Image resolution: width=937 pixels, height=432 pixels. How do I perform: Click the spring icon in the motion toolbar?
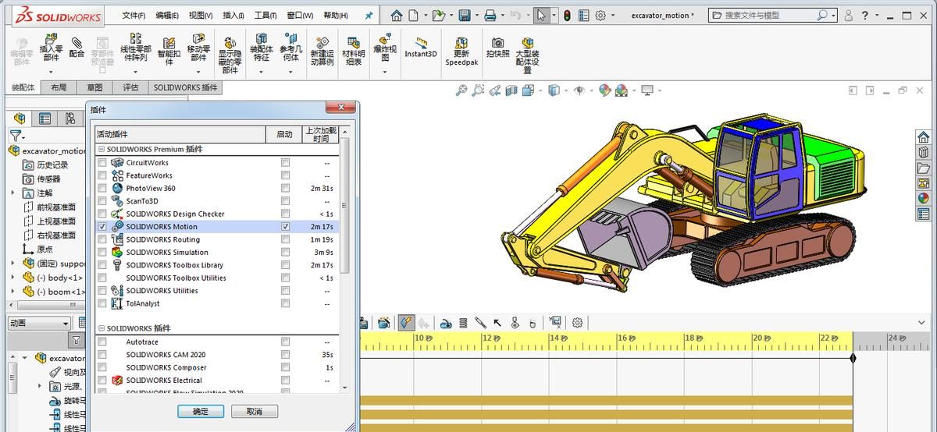click(x=463, y=322)
